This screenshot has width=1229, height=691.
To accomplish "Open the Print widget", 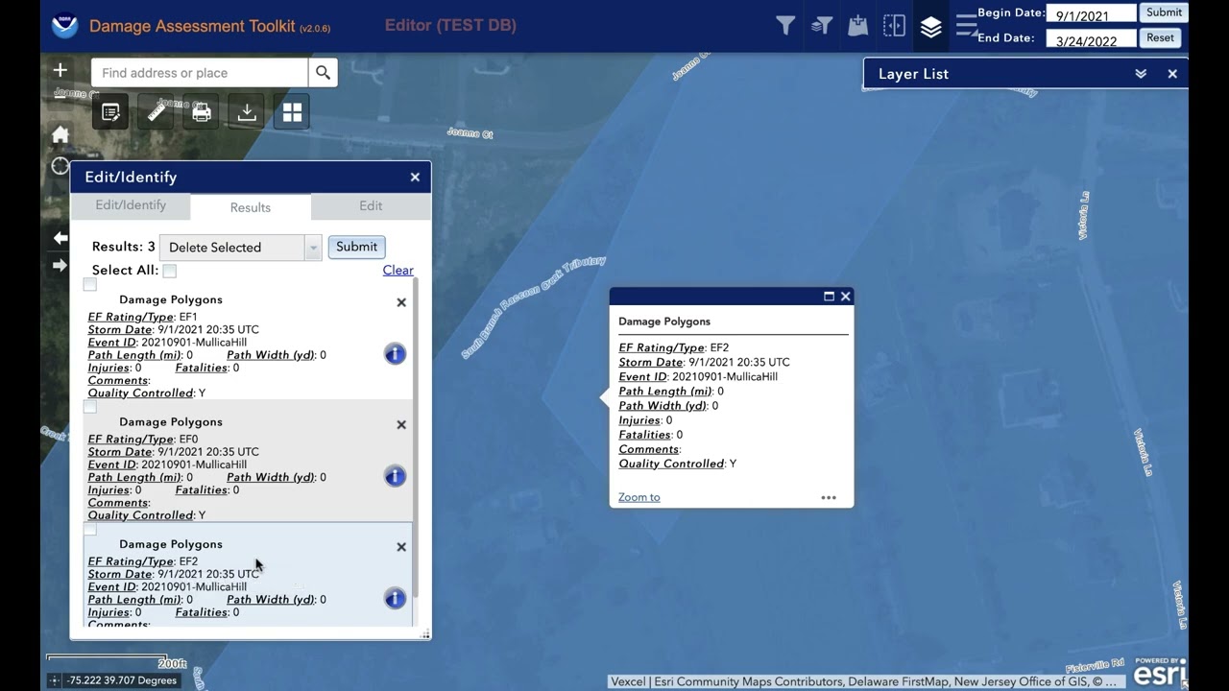I will point(202,113).
